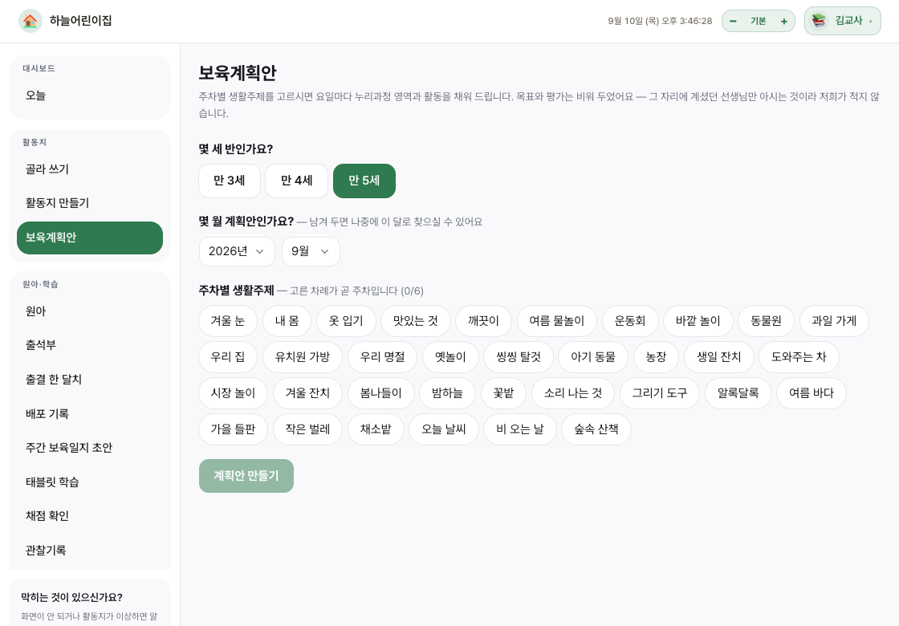Viewport: 899px width, 626px height.
Task: Open 배포 기록 in the sidebar
Action: (x=90, y=414)
